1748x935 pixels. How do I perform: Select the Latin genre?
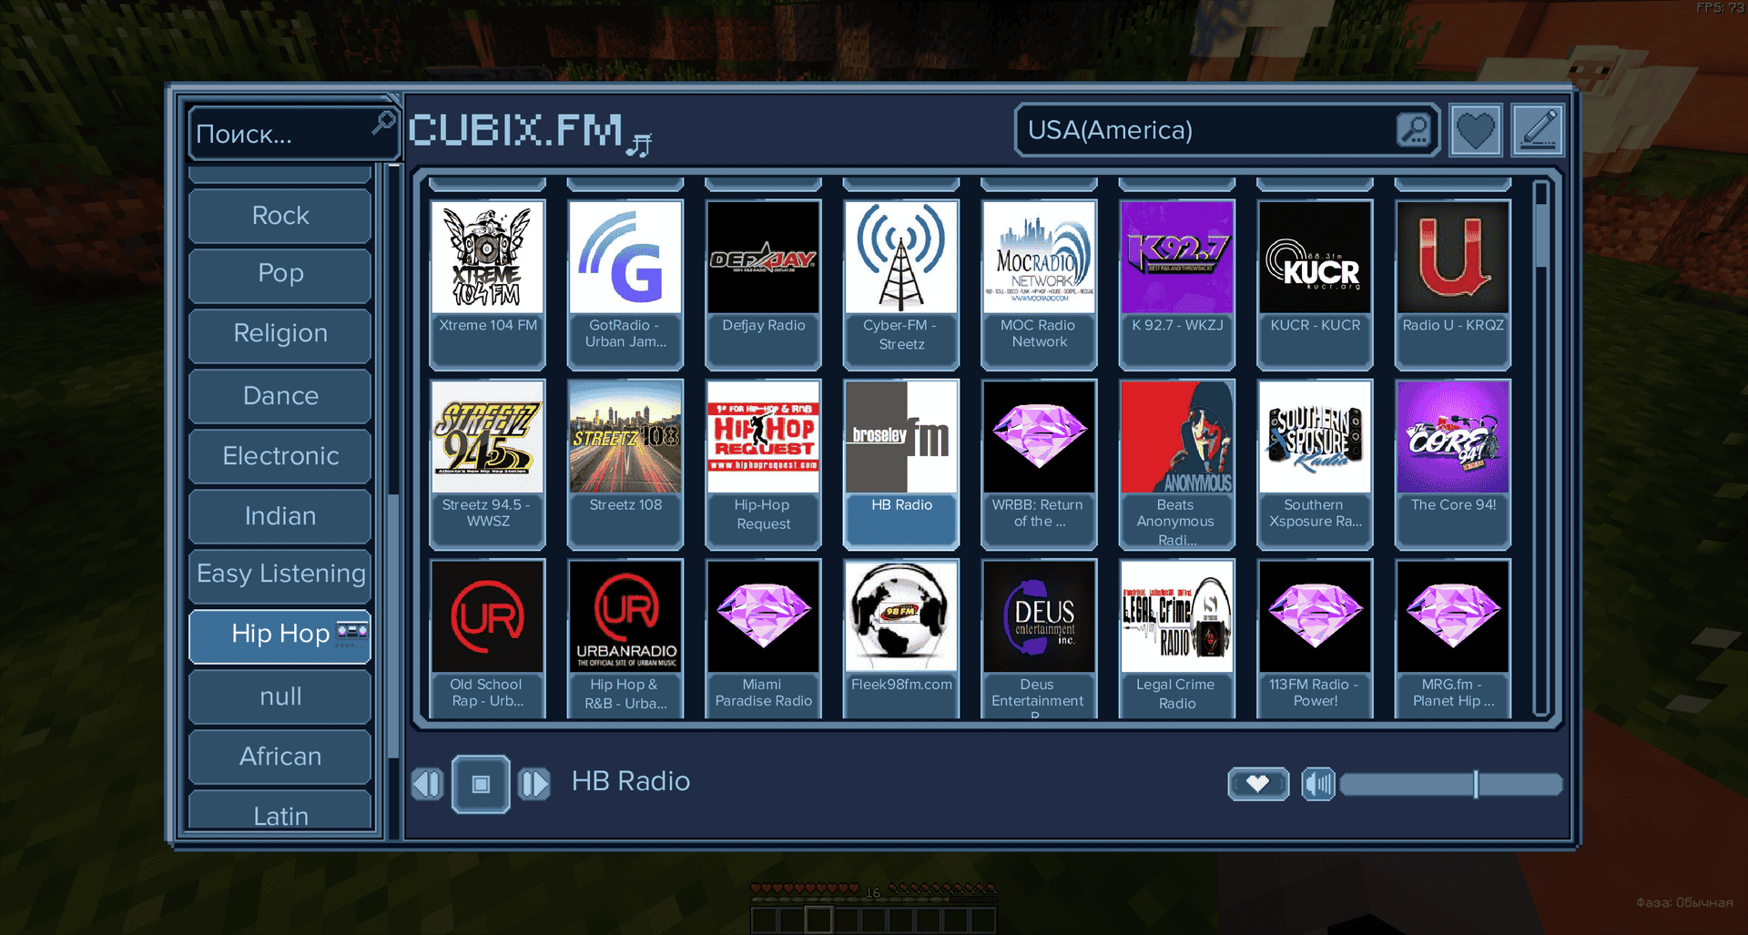pos(280,810)
